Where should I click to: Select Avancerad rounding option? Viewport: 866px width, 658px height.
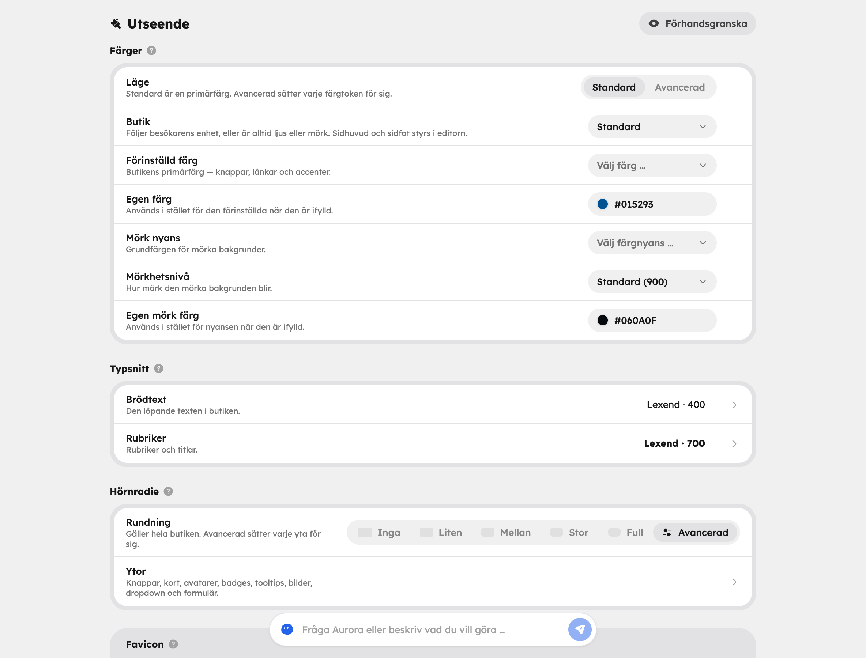[695, 532]
